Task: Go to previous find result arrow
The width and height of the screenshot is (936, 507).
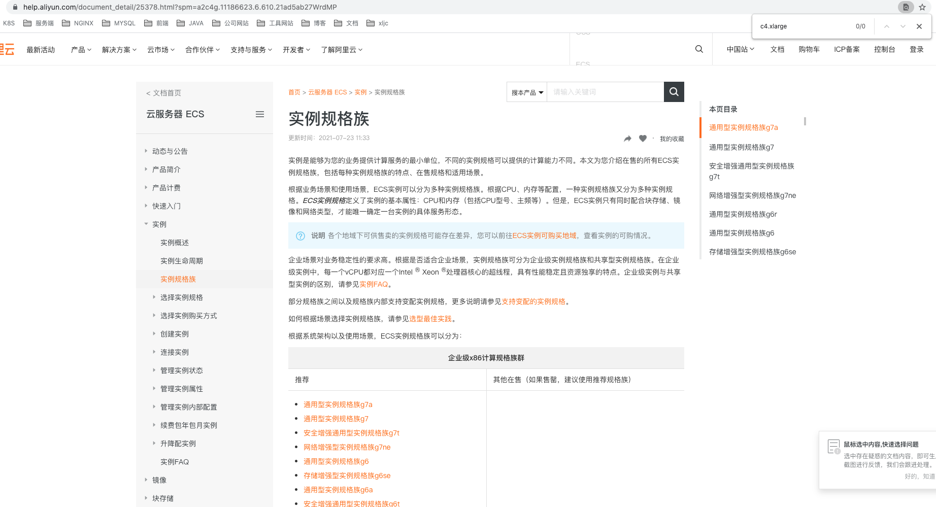Action: point(886,26)
